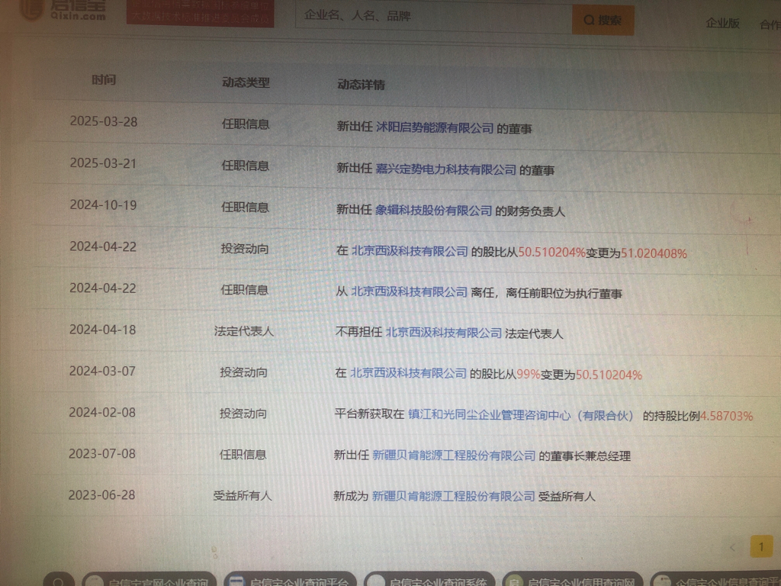781x586 pixels.
Task: Select the date 2024-04-18
Action: click(x=103, y=330)
